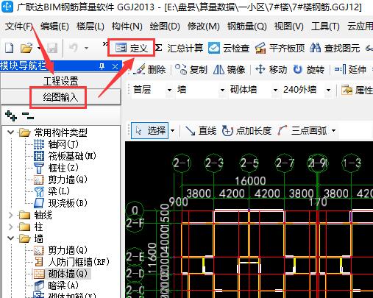The height and width of the screenshot is (298, 373).
Task: Click the 2-1 axis bubble in drawing
Action: coord(182,163)
